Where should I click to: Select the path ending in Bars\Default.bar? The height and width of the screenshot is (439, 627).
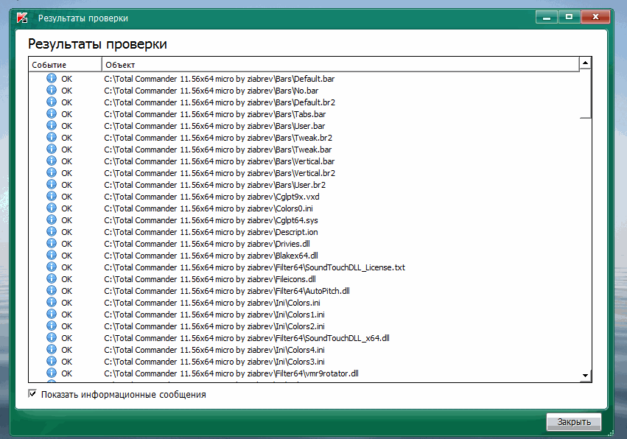pos(219,79)
